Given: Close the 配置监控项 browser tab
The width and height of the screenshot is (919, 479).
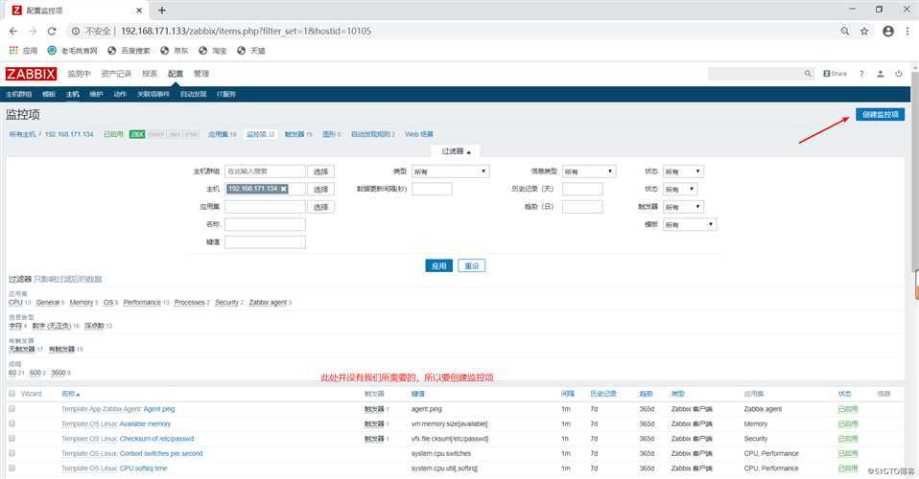Looking at the screenshot, I should 139,10.
